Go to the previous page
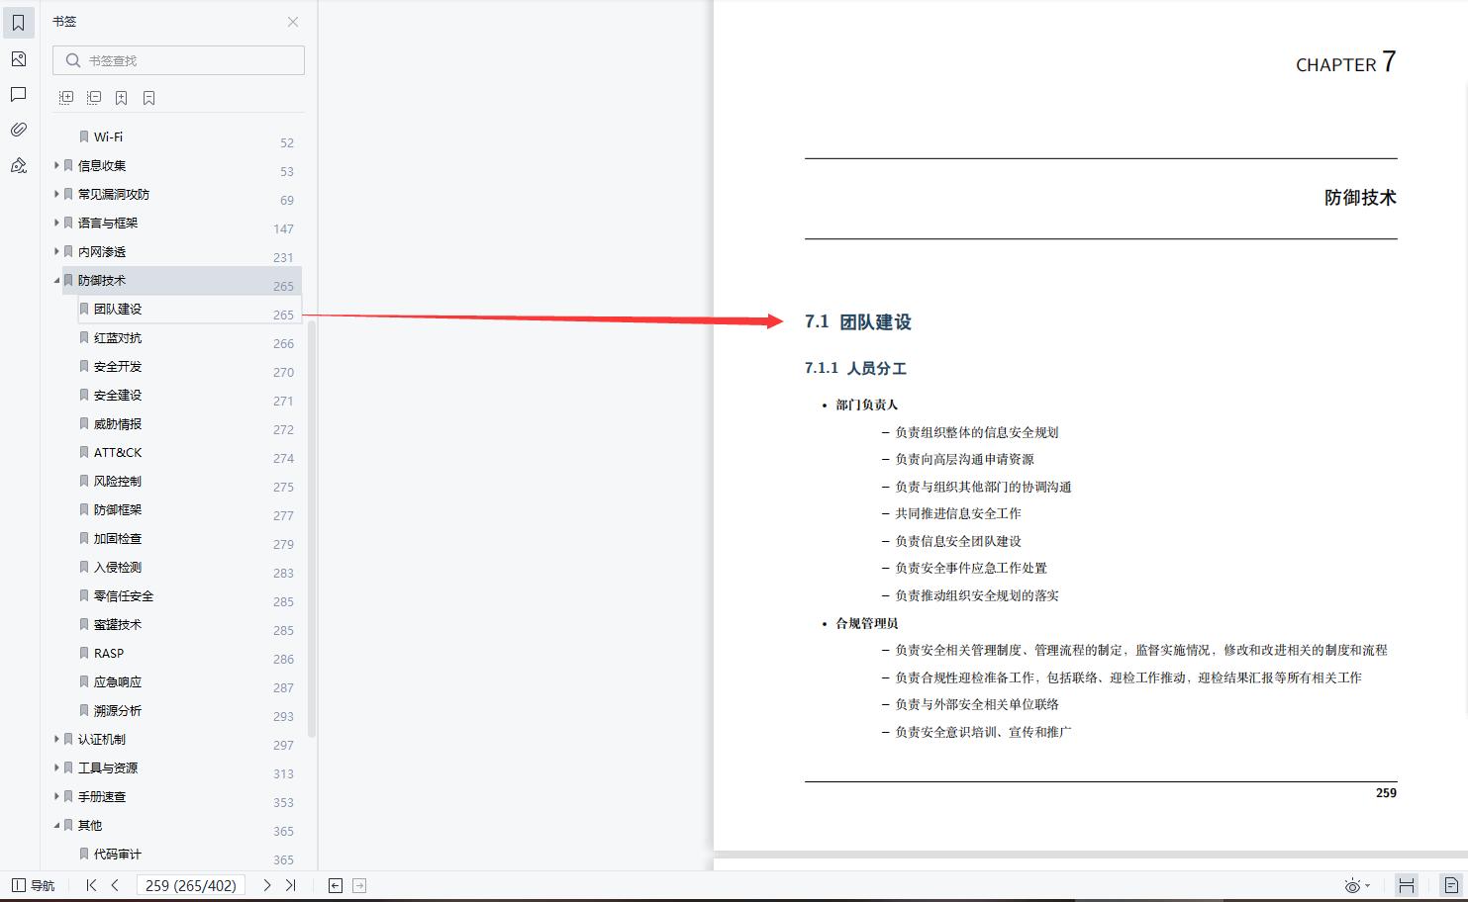The height and width of the screenshot is (902, 1468). tap(115, 885)
